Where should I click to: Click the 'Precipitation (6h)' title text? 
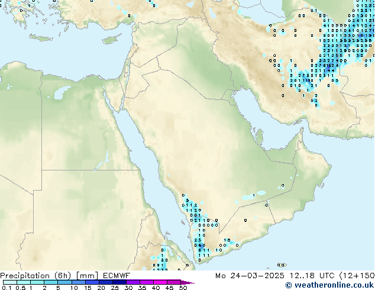coord(35,276)
